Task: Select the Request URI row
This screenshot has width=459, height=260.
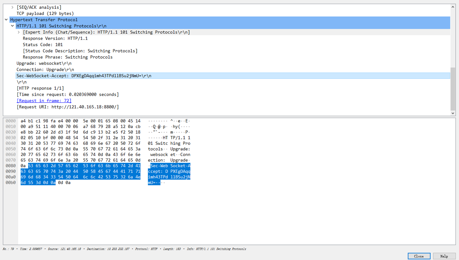Action: (x=67, y=107)
